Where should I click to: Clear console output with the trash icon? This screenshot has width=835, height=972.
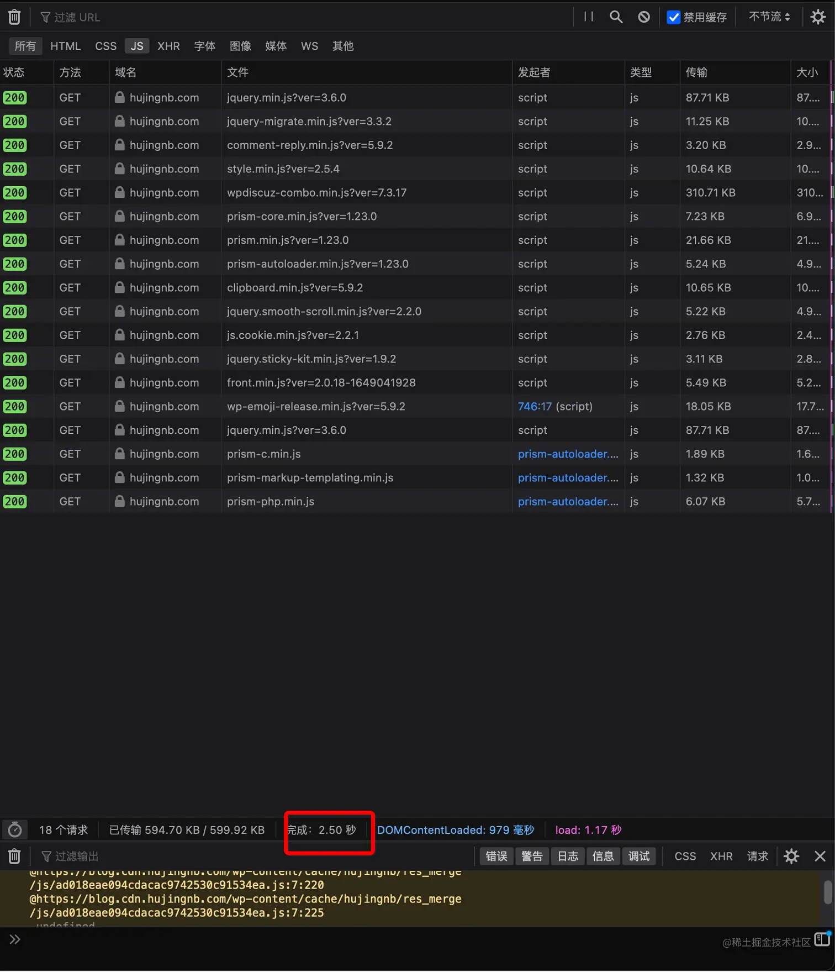(x=14, y=857)
